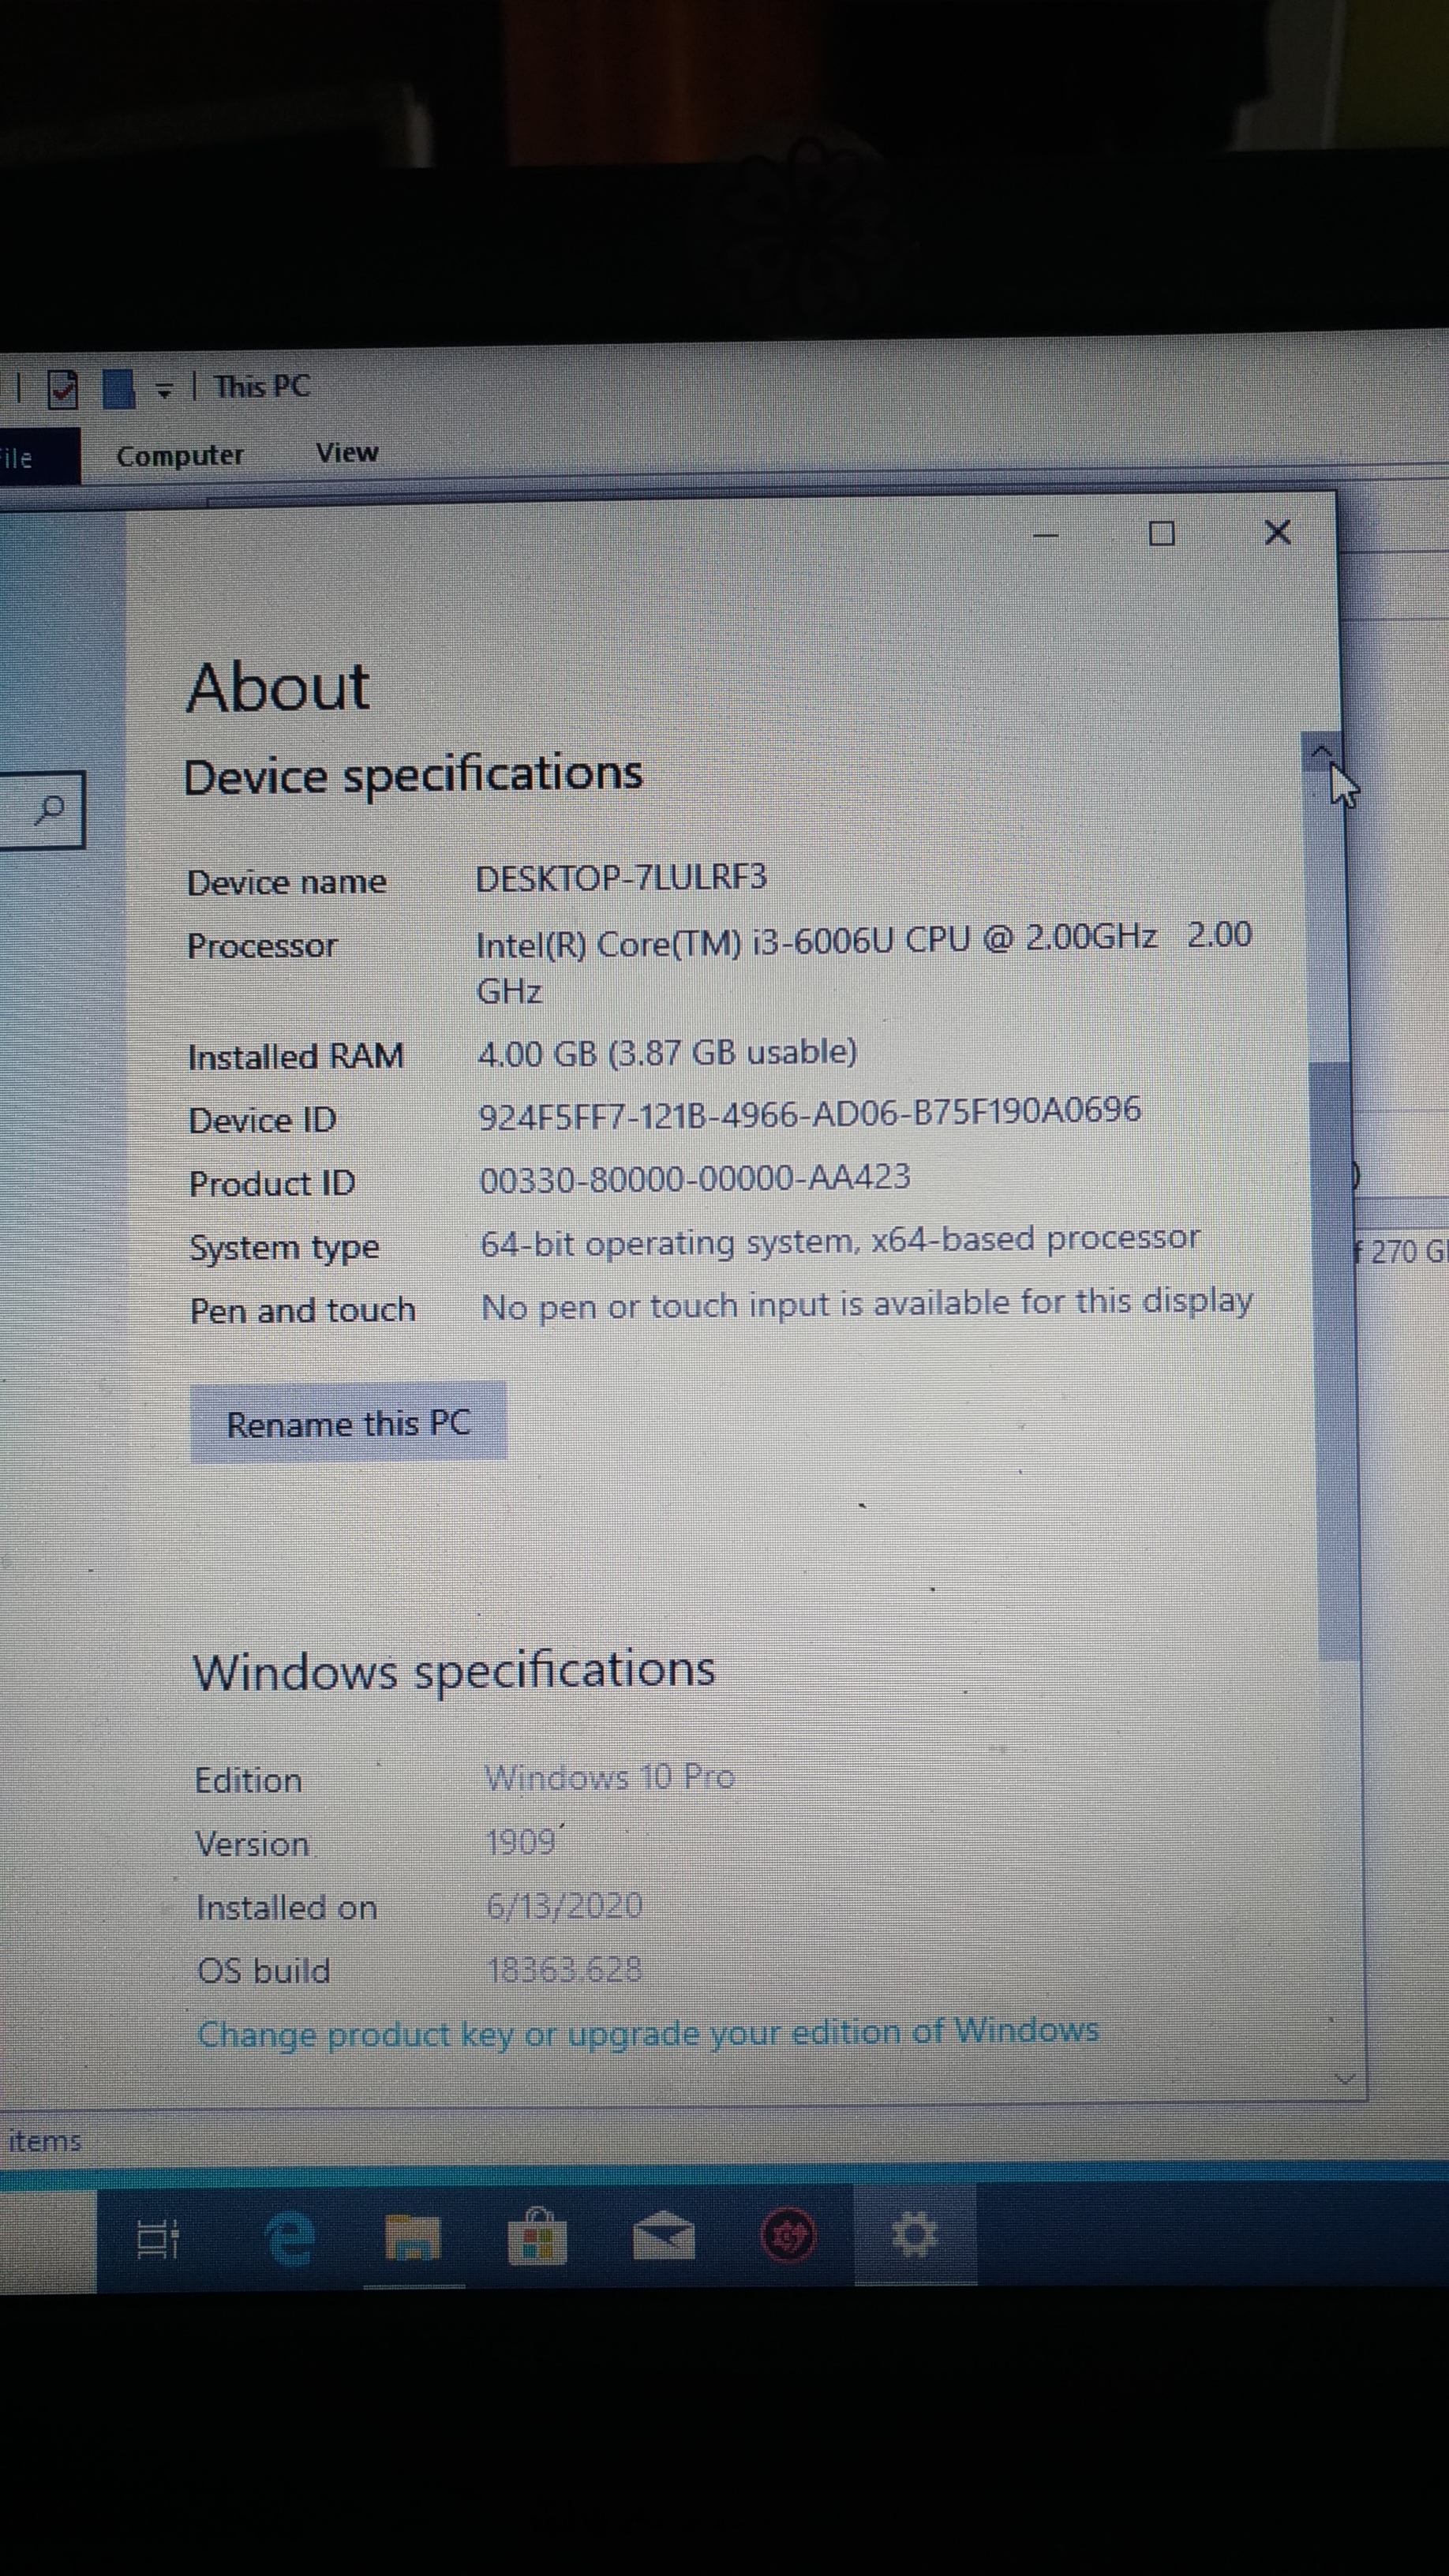Open Task View from the taskbar
This screenshot has width=1449, height=2576.
tap(157, 2239)
